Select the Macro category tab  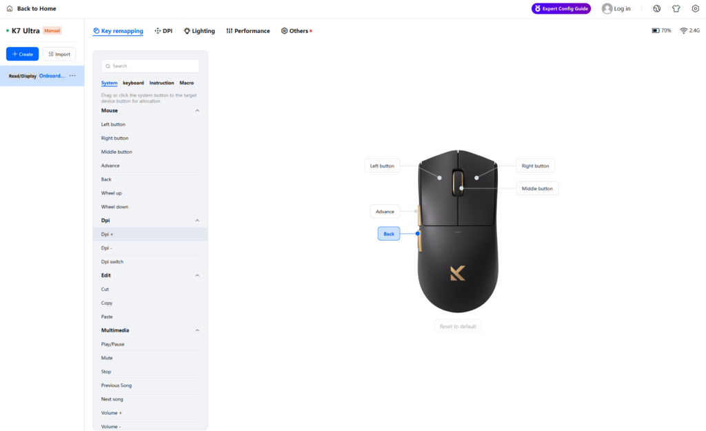pyautogui.click(x=187, y=83)
